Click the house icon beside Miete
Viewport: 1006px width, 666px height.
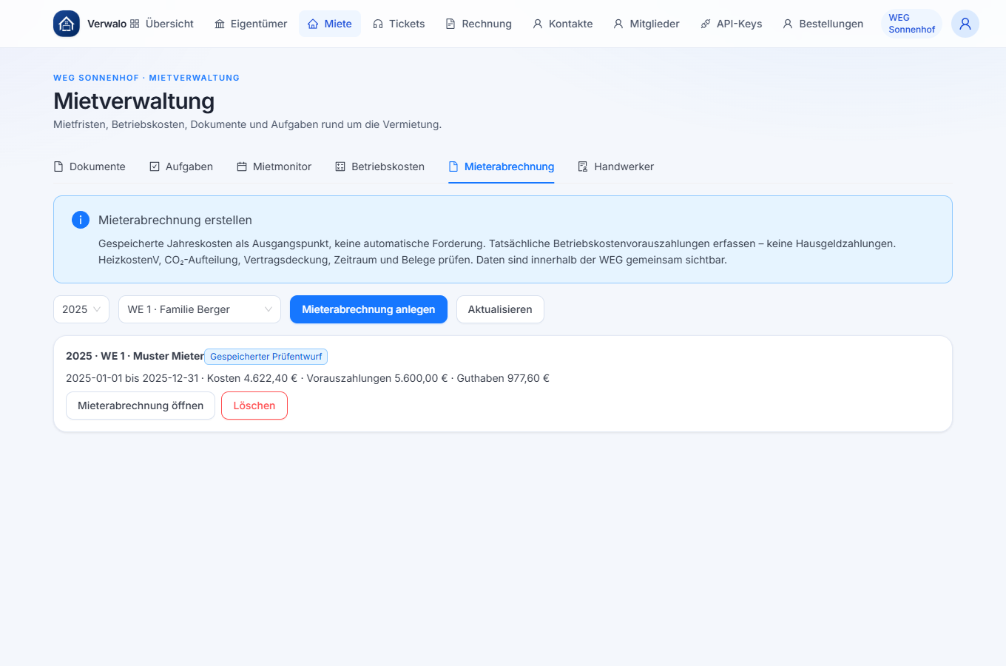pyautogui.click(x=313, y=24)
